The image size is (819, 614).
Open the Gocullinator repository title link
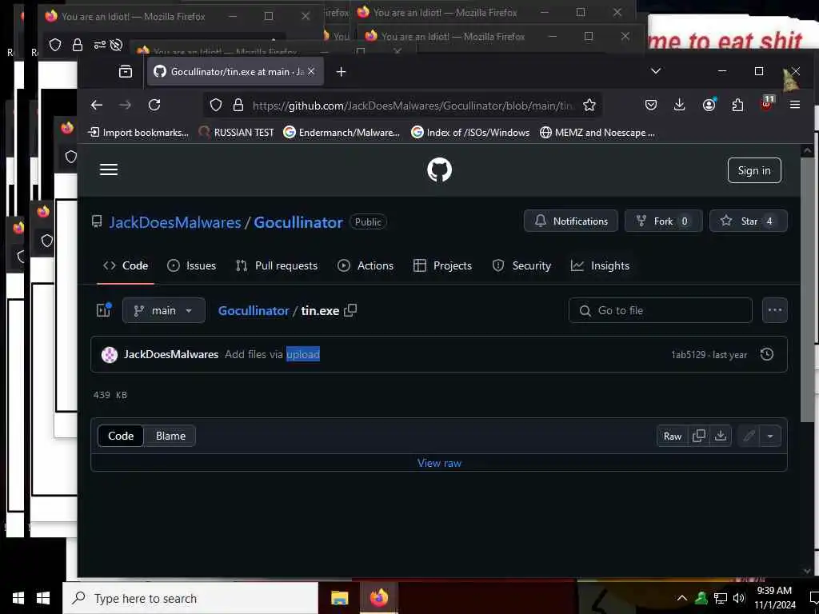click(x=298, y=222)
